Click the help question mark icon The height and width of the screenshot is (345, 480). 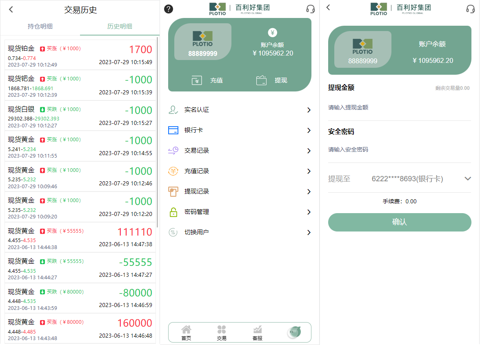pyautogui.click(x=168, y=9)
